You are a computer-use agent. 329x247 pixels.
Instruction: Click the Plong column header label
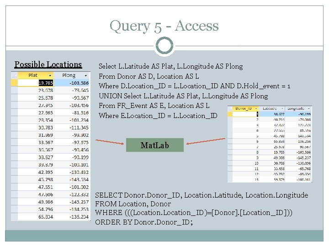point(69,75)
